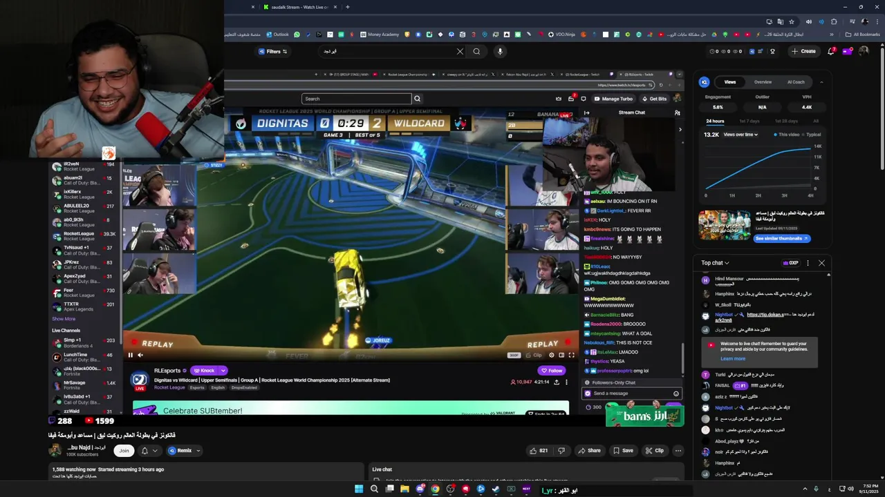Bookmark this page with star icon
This screenshot has width=885, height=497.
coord(792,21)
